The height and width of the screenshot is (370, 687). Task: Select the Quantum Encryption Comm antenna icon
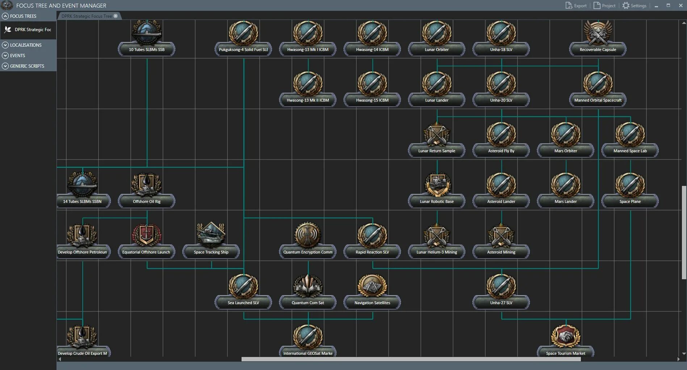308,235
